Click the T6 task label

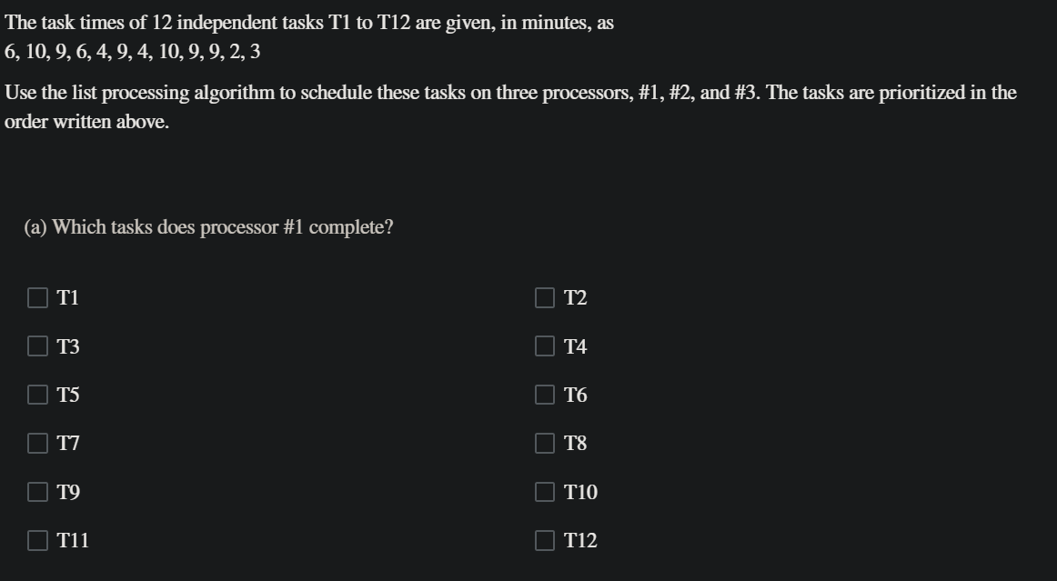click(575, 394)
